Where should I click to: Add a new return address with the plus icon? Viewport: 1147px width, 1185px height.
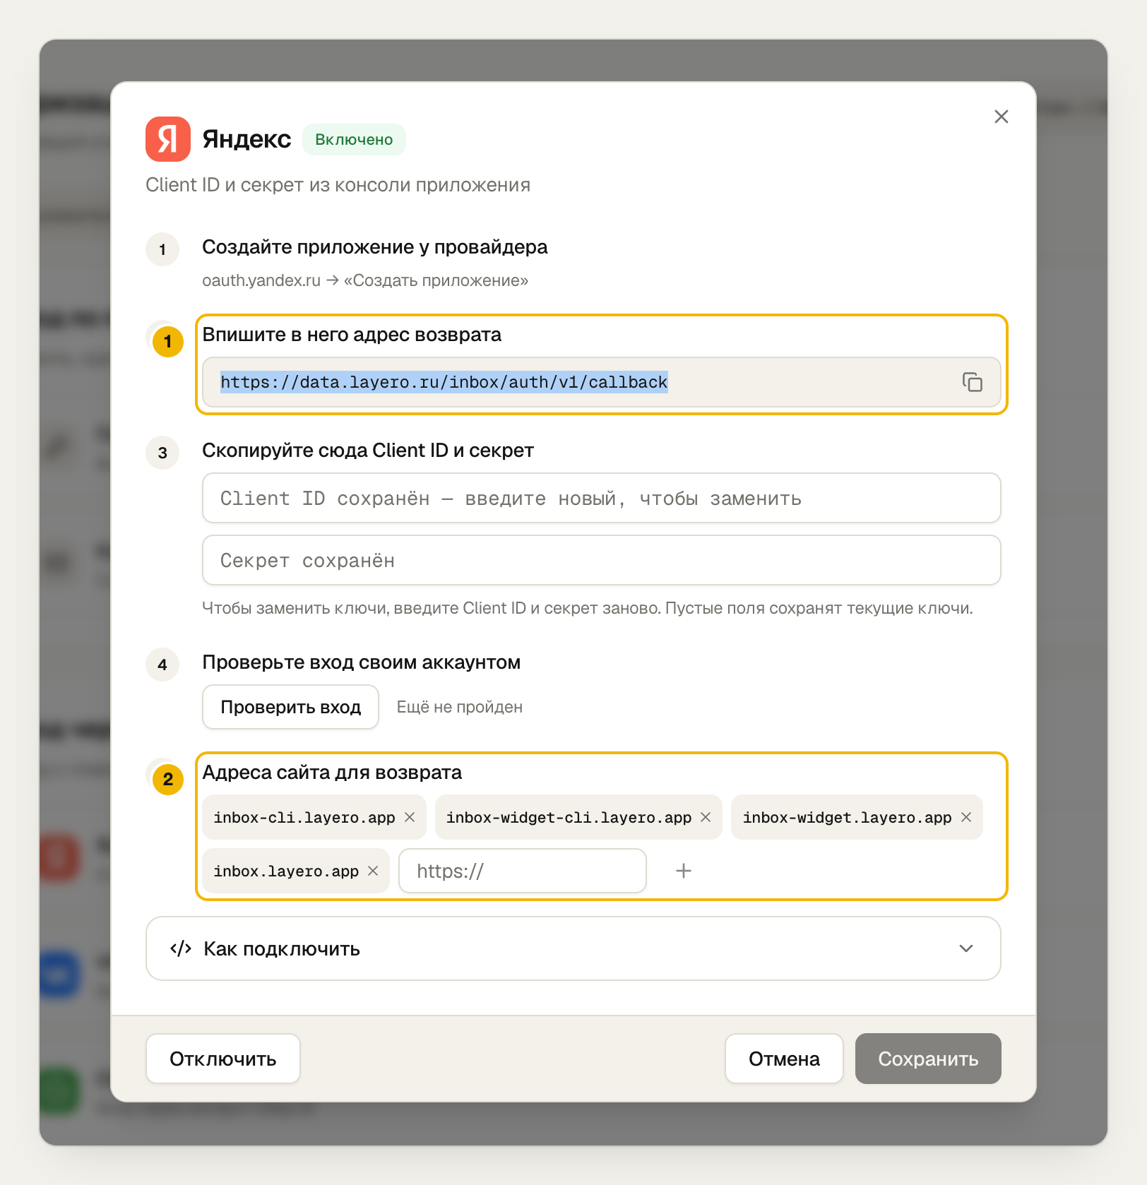coord(683,871)
